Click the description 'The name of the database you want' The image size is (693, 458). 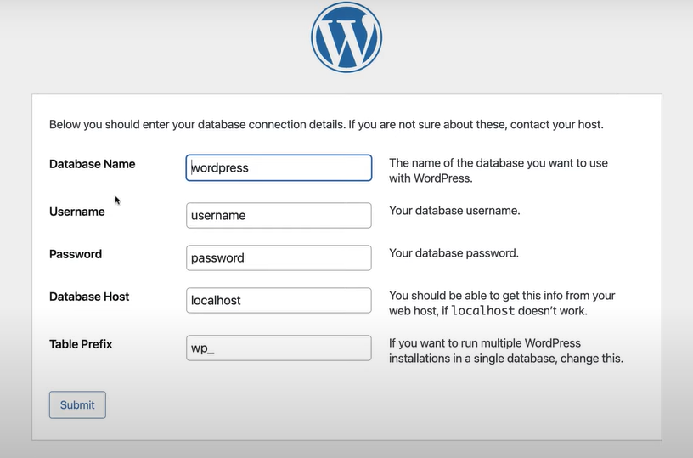[499, 171]
